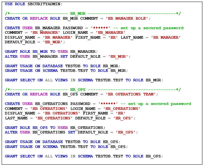The image size is (203, 166).
Task: Click SELECT keyword in the HR_MGR views grant
Action: [x=28, y=80]
